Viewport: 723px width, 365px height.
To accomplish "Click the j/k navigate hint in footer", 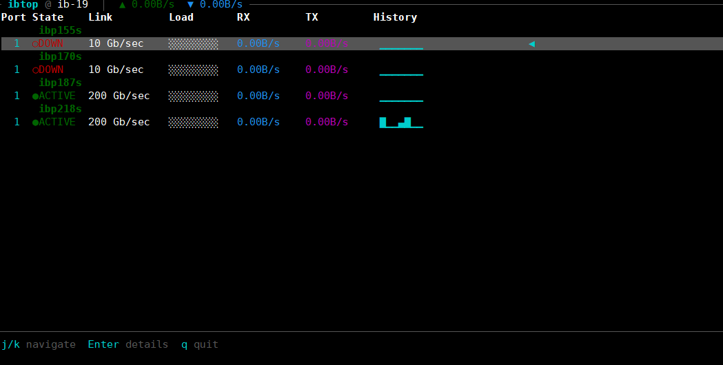I will [39, 345].
